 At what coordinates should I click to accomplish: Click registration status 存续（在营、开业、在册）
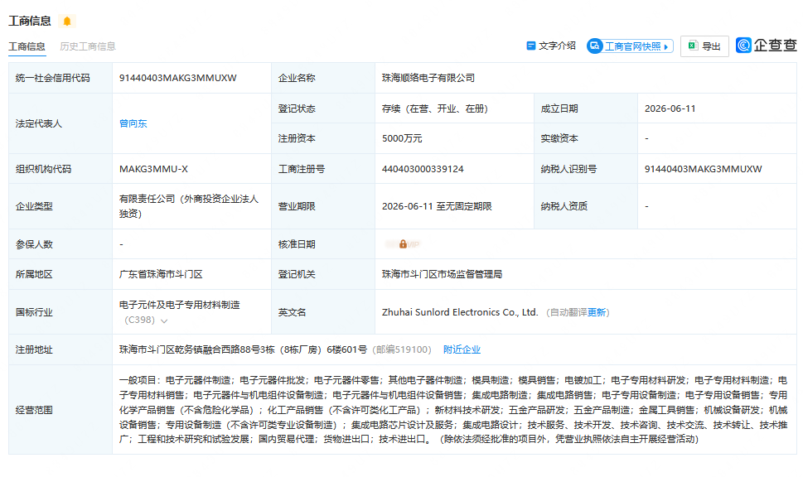coord(435,108)
